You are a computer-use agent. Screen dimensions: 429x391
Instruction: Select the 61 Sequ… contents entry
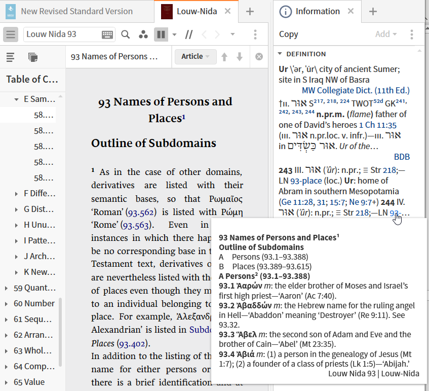tap(32, 319)
